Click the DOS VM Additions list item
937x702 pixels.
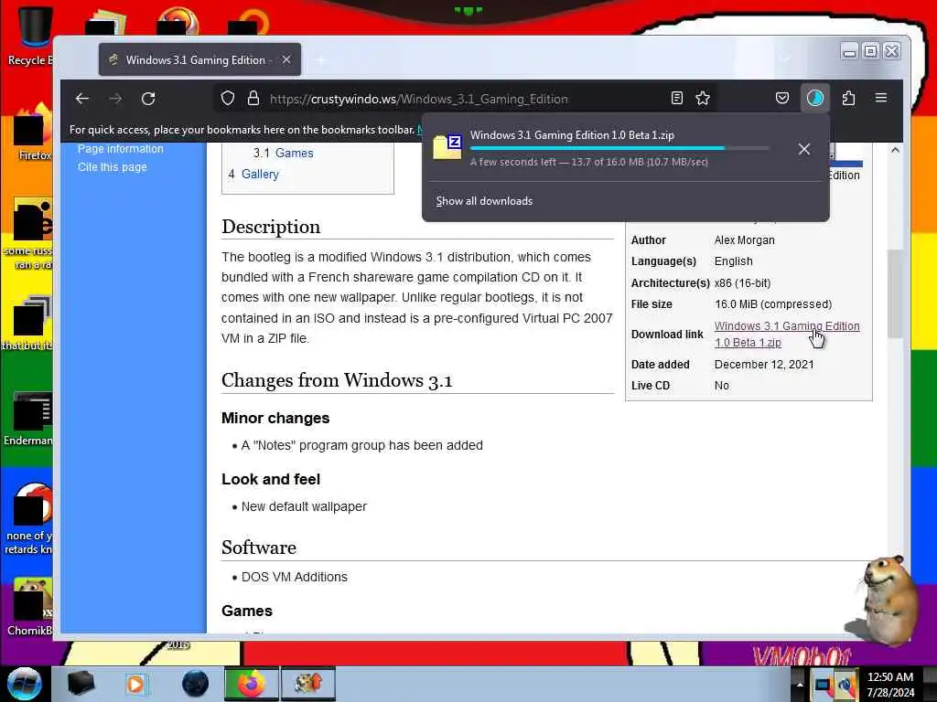click(x=294, y=578)
